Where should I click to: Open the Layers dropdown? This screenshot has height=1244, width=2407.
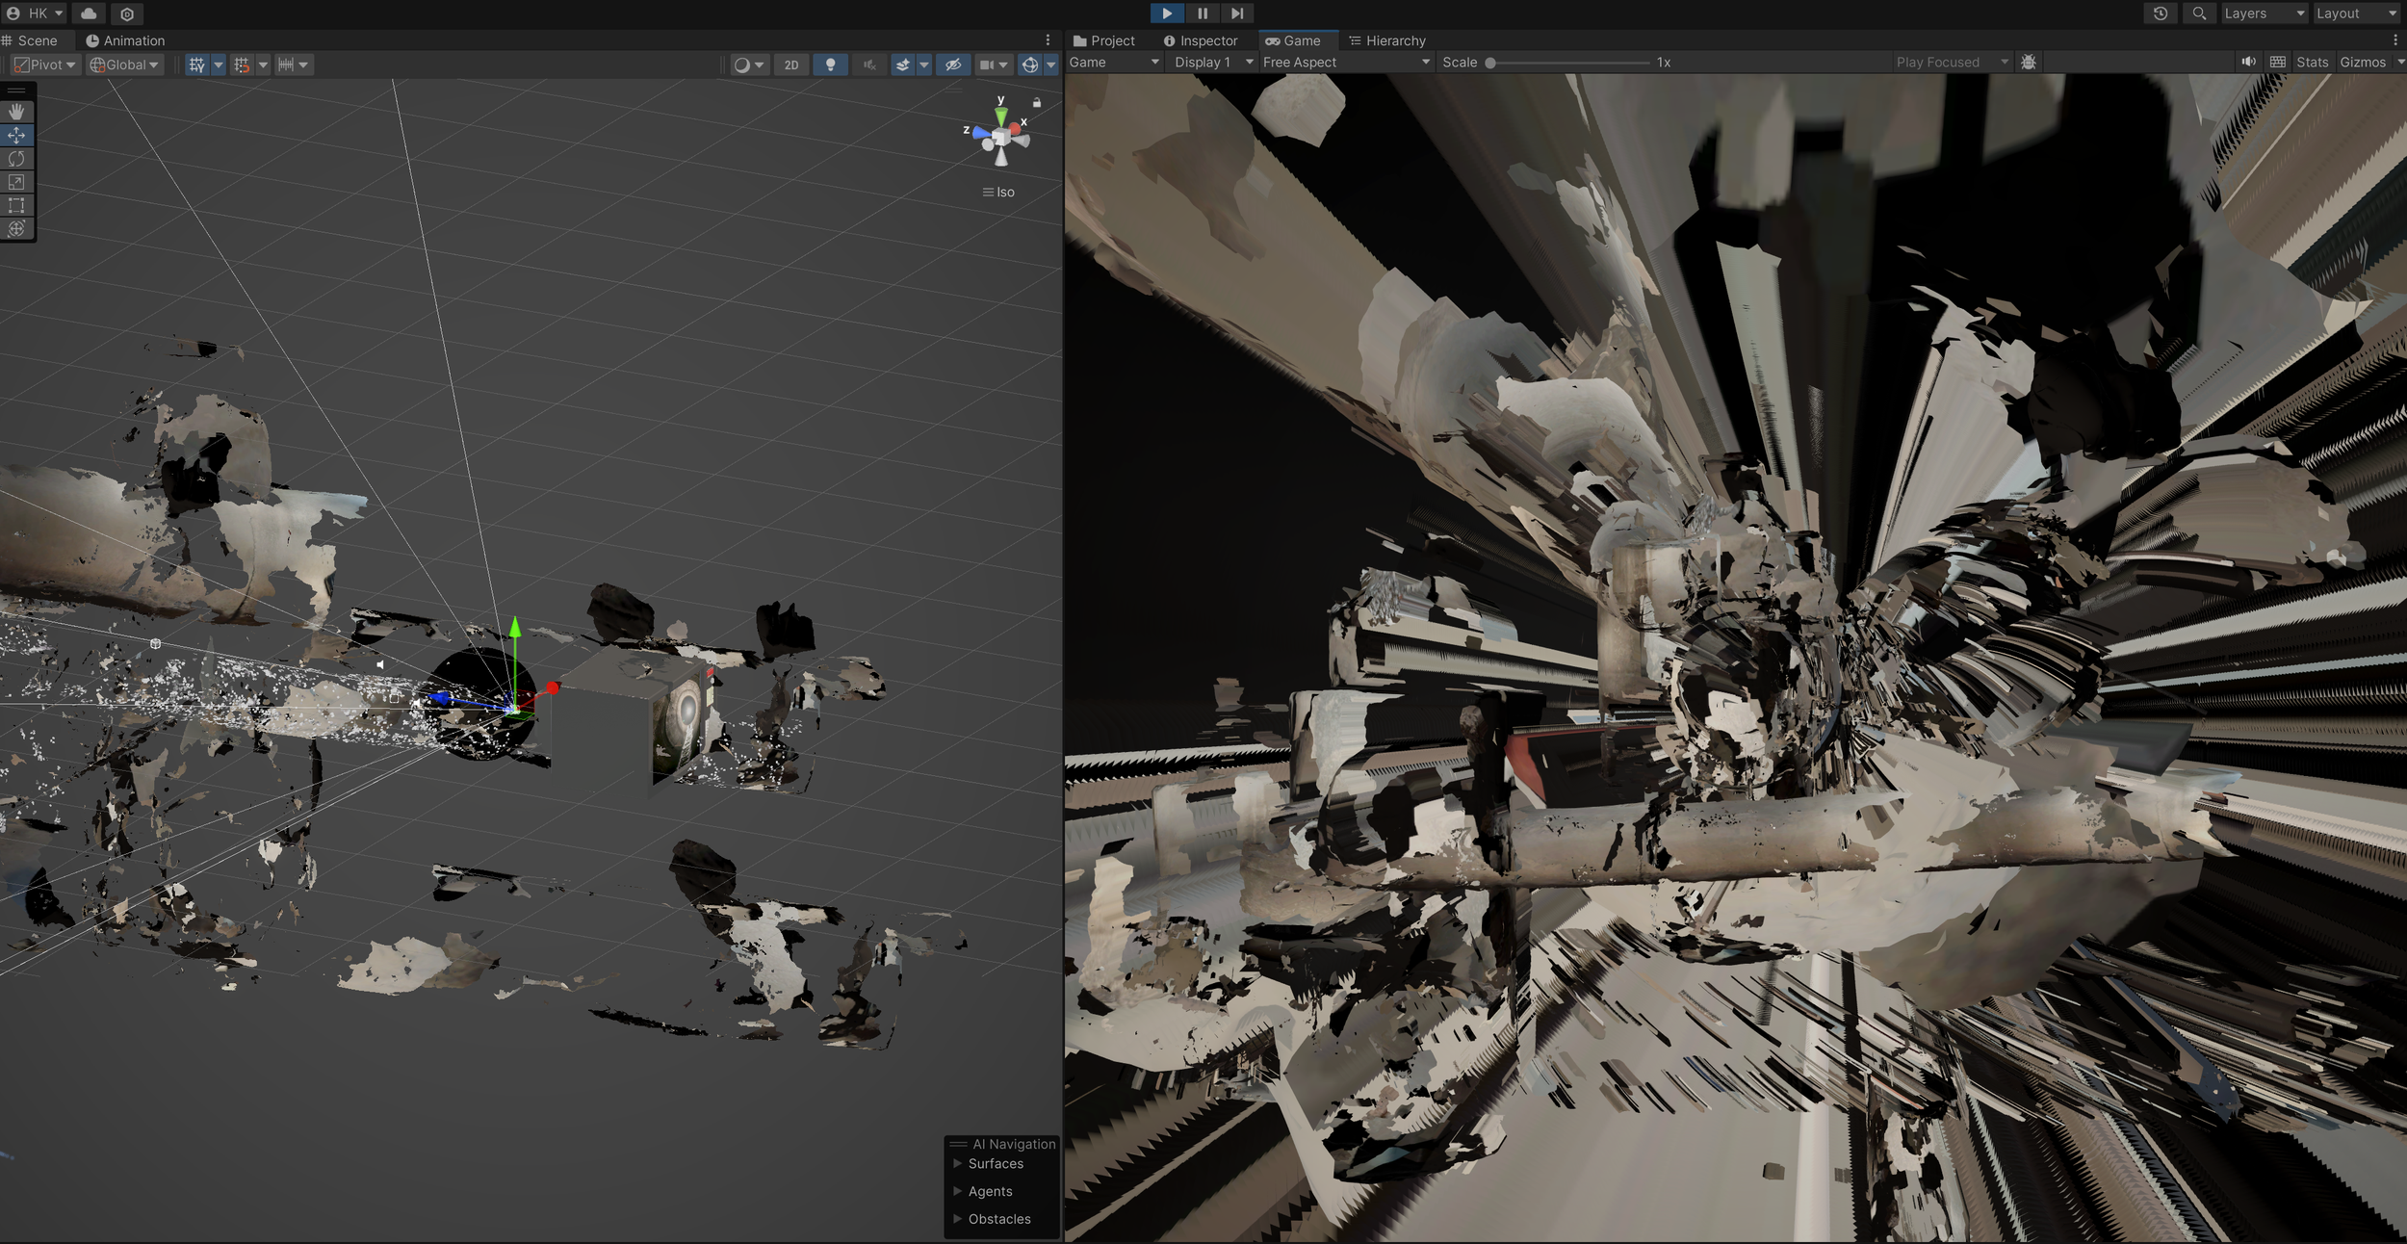click(x=2265, y=13)
